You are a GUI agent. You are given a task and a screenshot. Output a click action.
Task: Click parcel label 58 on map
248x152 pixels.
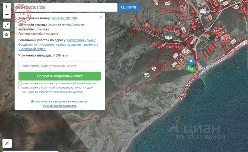[x=154, y=68]
